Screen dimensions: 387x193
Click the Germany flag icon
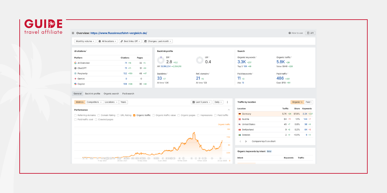tap(240, 114)
